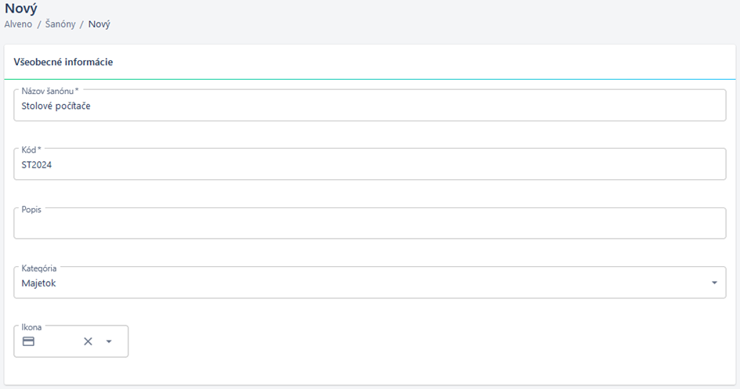The width and height of the screenshot is (740, 389).
Task: Click the Stolové počítače text value
Action: (56, 106)
